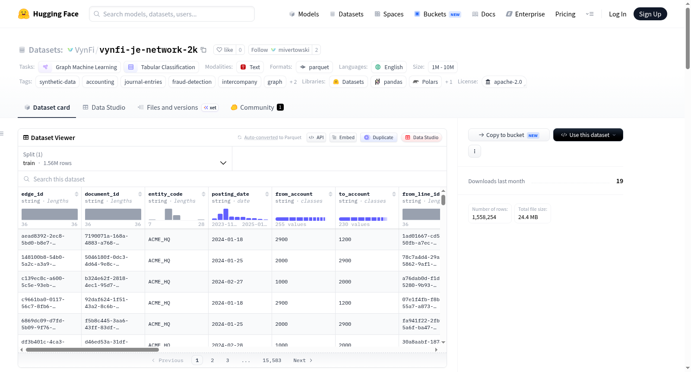
Task: Open the Text modality tag
Action: pos(250,67)
